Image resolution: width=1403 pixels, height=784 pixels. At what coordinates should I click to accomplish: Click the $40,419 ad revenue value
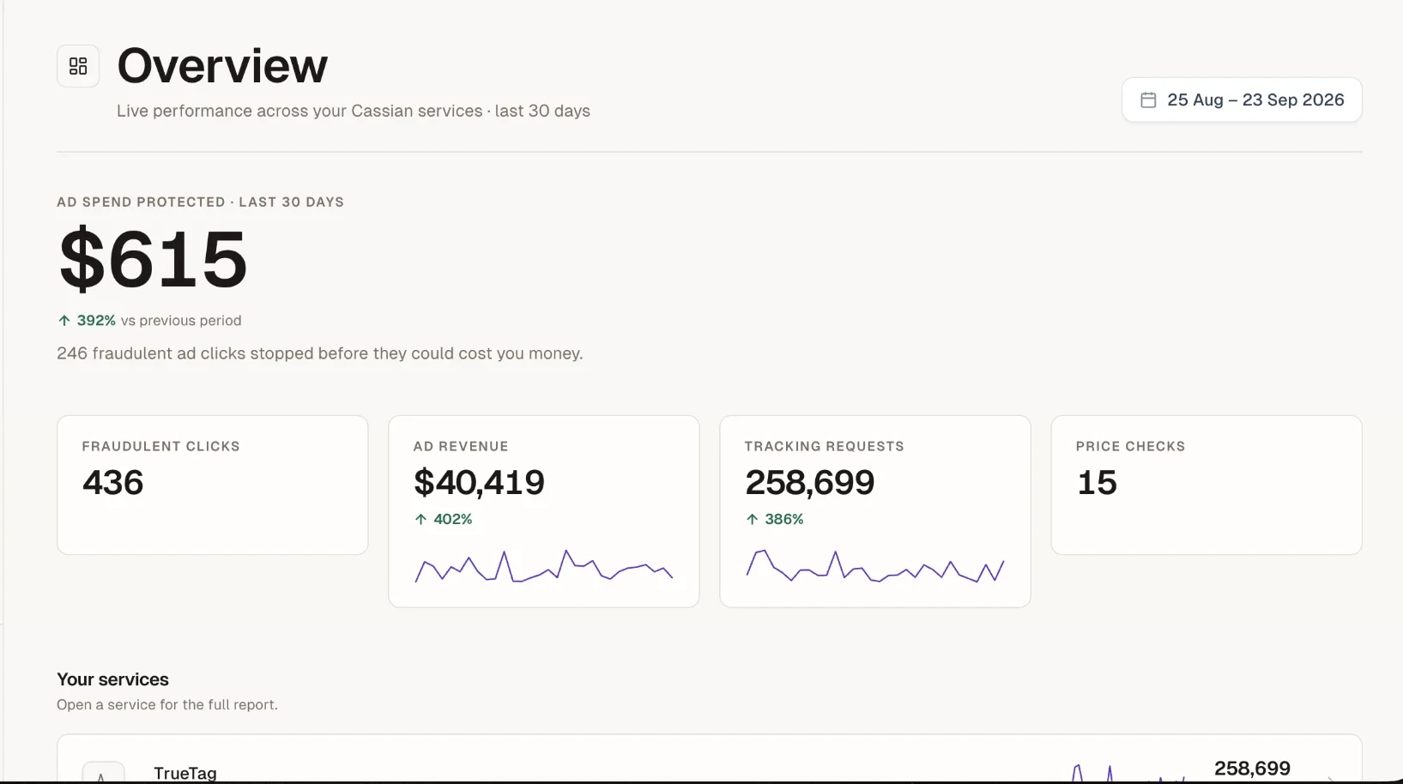(x=479, y=483)
